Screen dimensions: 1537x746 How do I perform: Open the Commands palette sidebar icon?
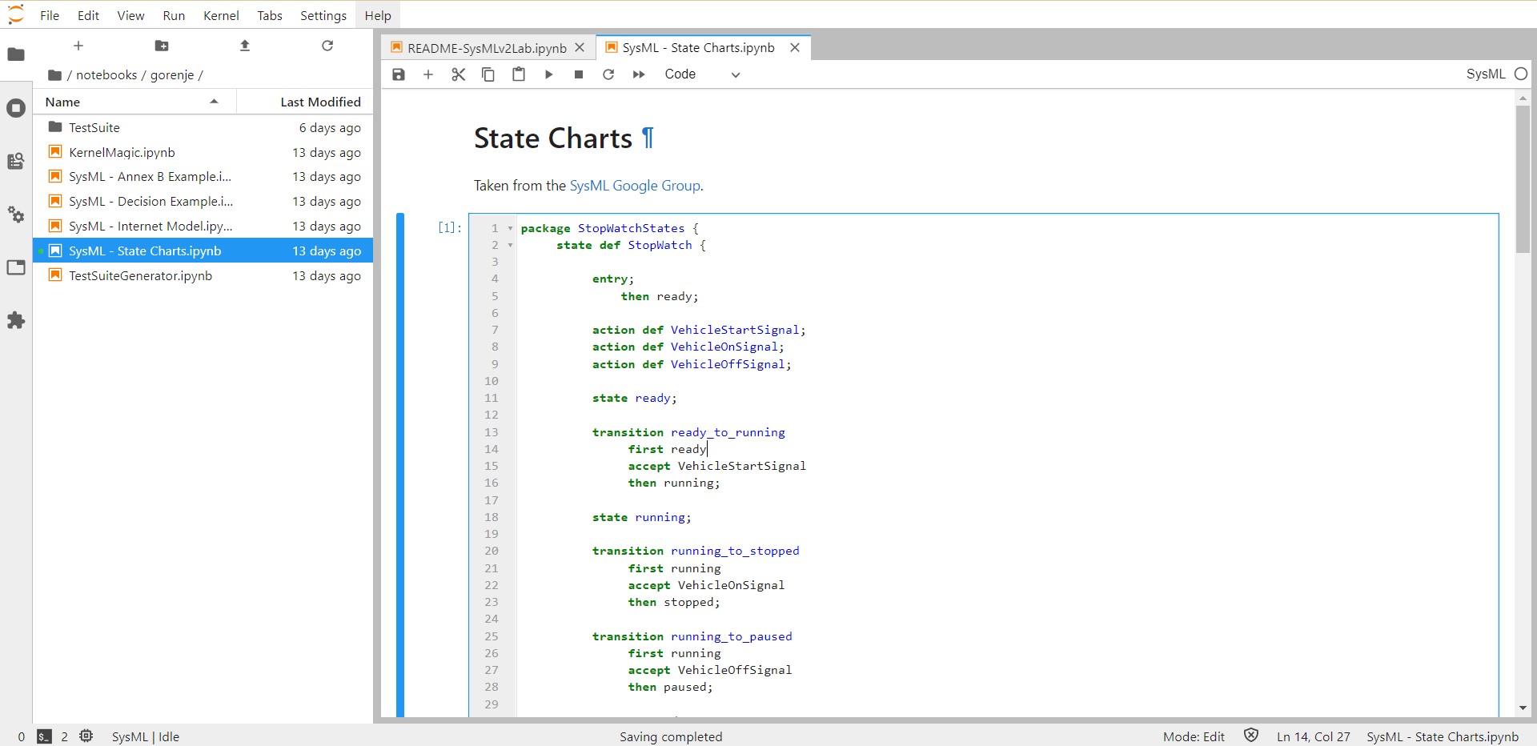click(x=16, y=161)
